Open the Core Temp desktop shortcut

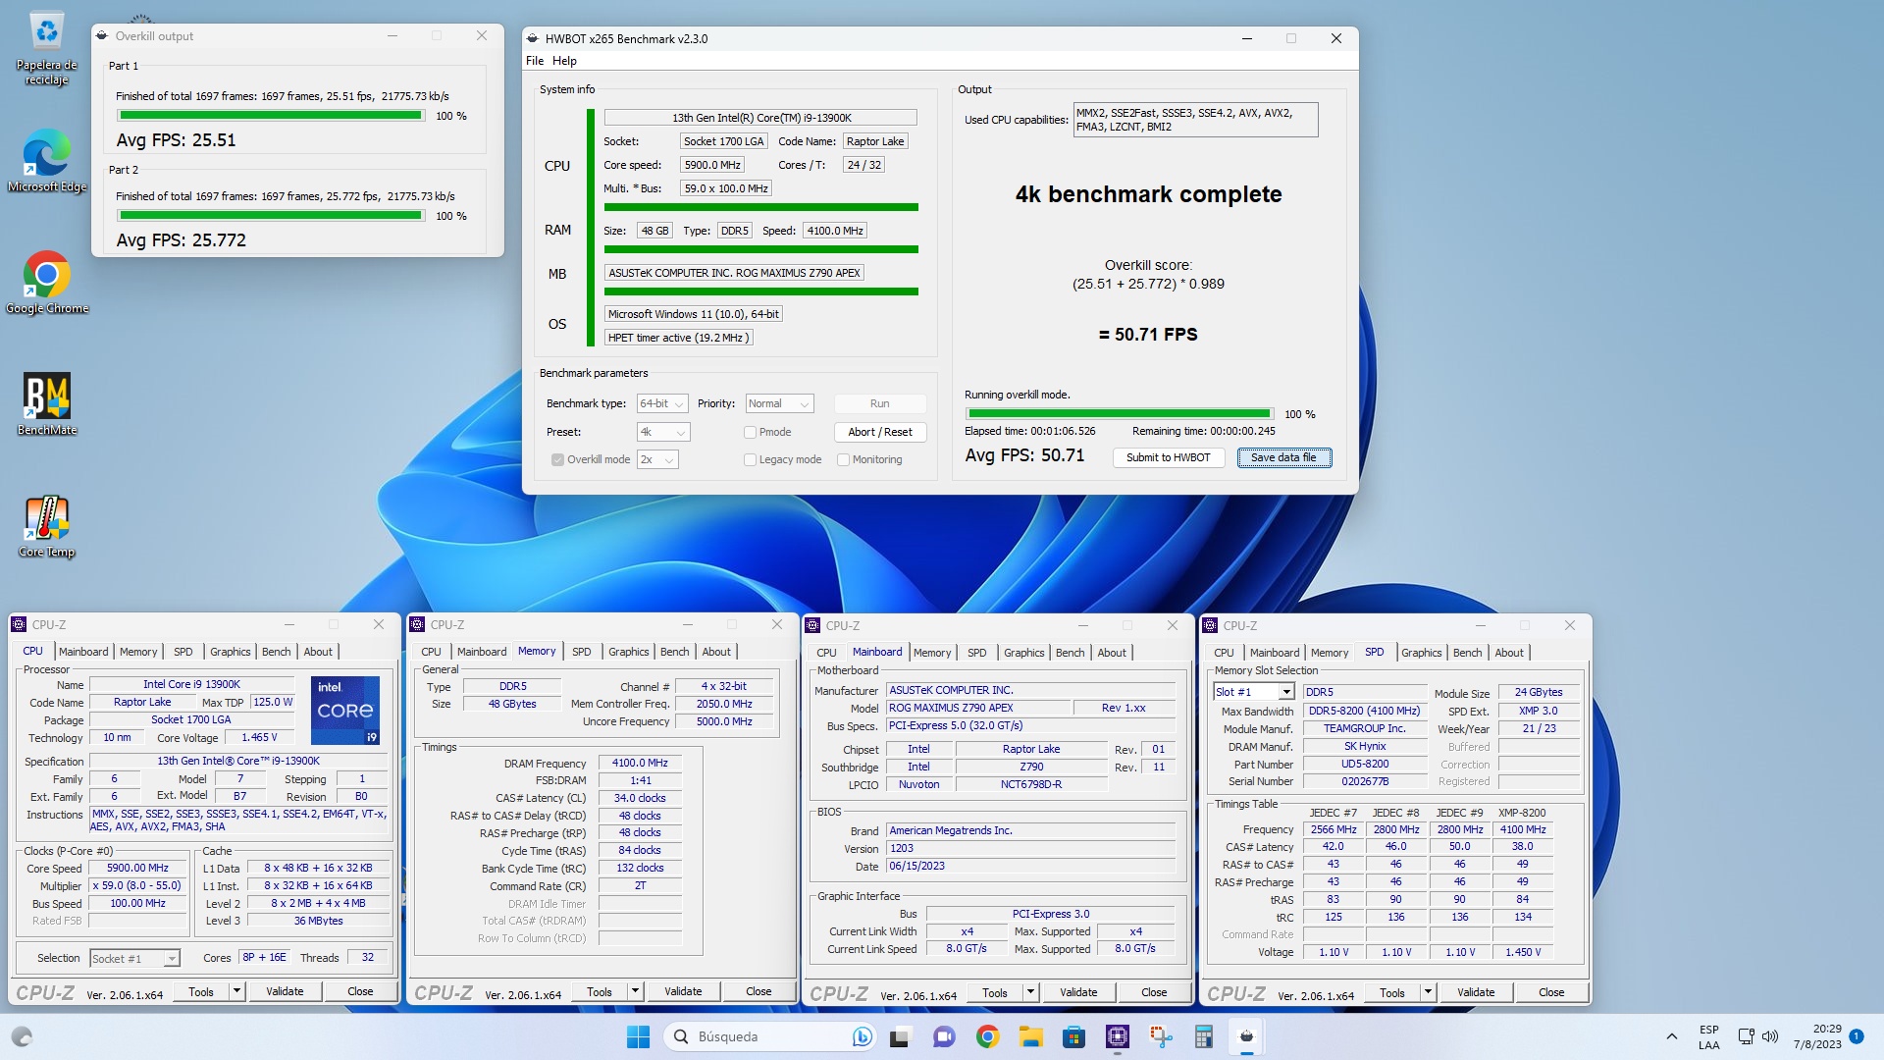[46, 526]
